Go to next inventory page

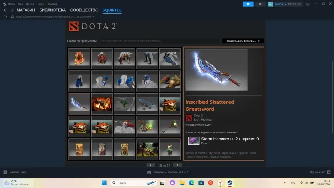click(177, 165)
